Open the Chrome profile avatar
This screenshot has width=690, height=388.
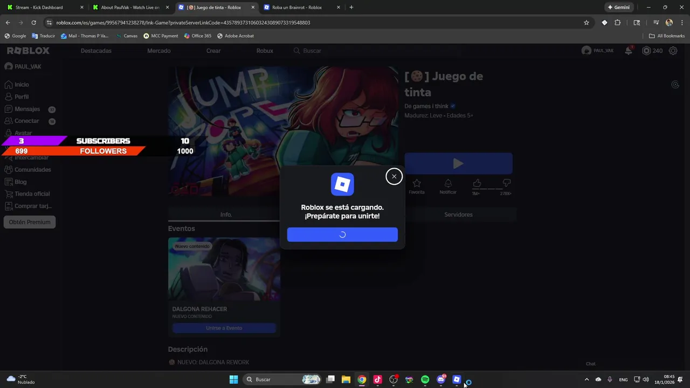[669, 23]
